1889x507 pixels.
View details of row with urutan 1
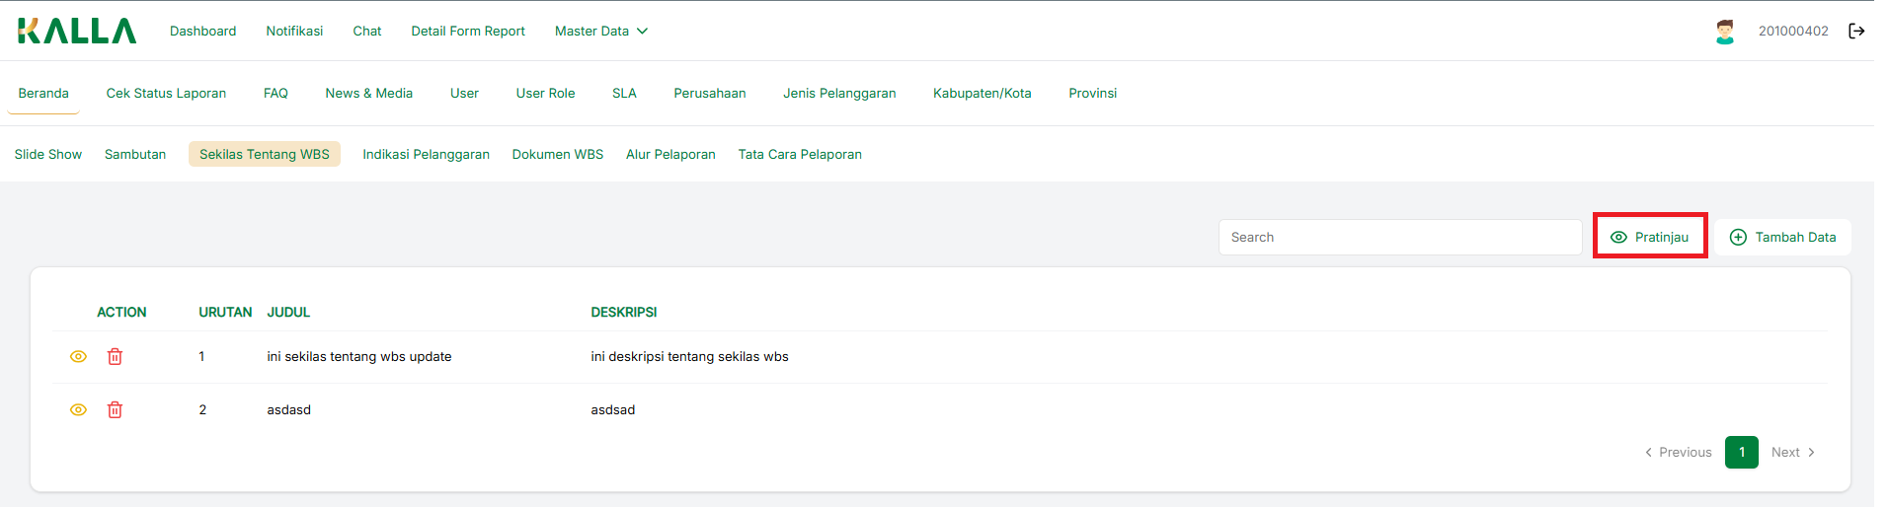click(78, 357)
